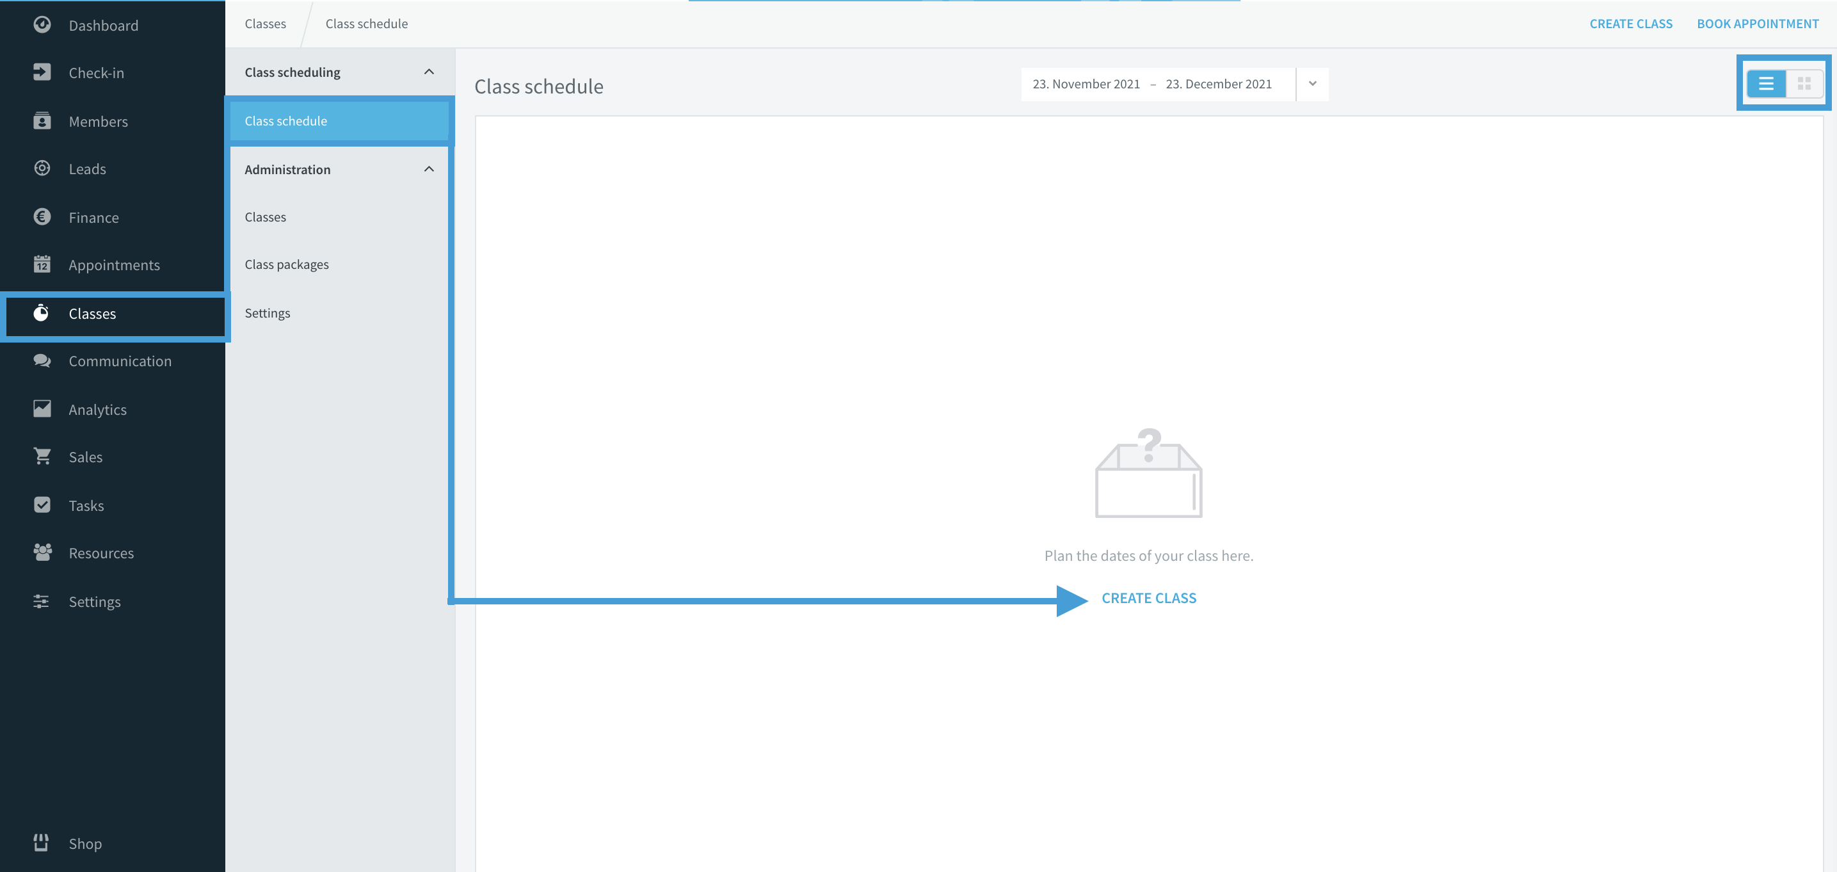Click the Appointments calendar icon
The height and width of the screenshot is (872, 1837).
tap(42, 264)
